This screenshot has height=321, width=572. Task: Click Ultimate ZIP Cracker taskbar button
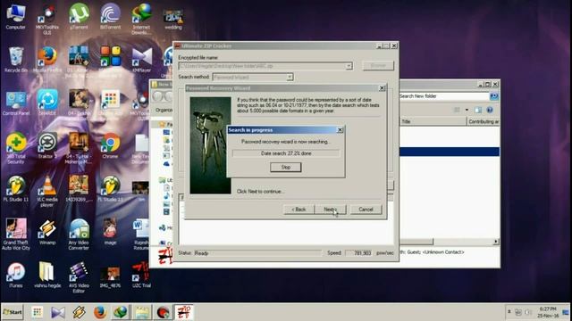coord(183,312)
